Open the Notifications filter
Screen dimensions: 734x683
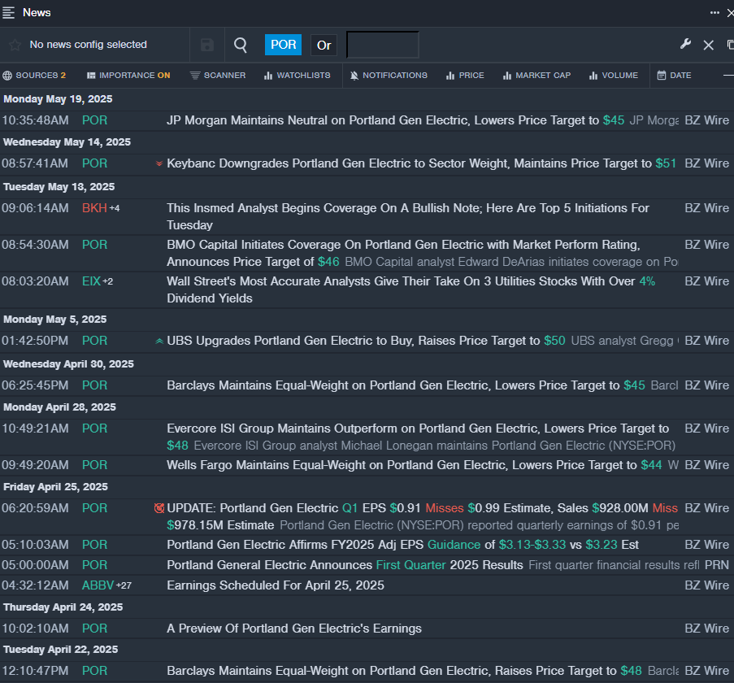click(x=389, y=76)
